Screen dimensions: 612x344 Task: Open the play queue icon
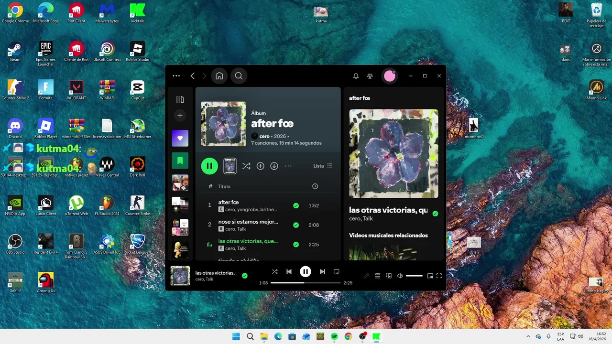point(377,276)
